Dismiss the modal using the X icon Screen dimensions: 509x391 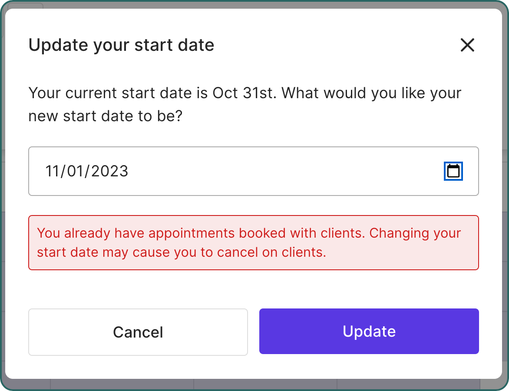(467, 45)
